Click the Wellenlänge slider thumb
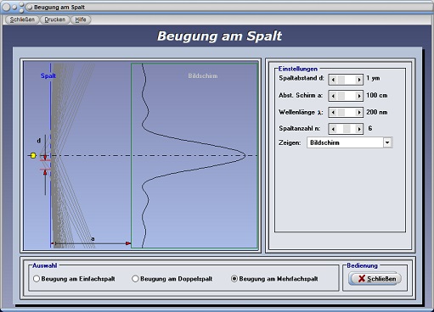This screenshot has width=434, height=312. (341, 113)
